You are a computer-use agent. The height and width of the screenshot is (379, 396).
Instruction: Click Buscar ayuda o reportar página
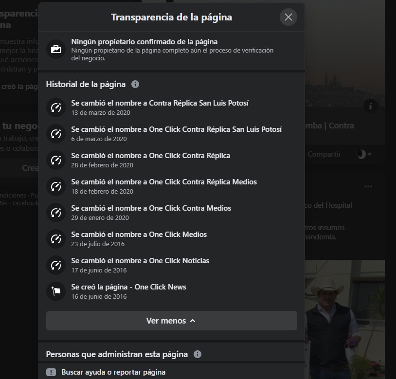pos(113,372)
